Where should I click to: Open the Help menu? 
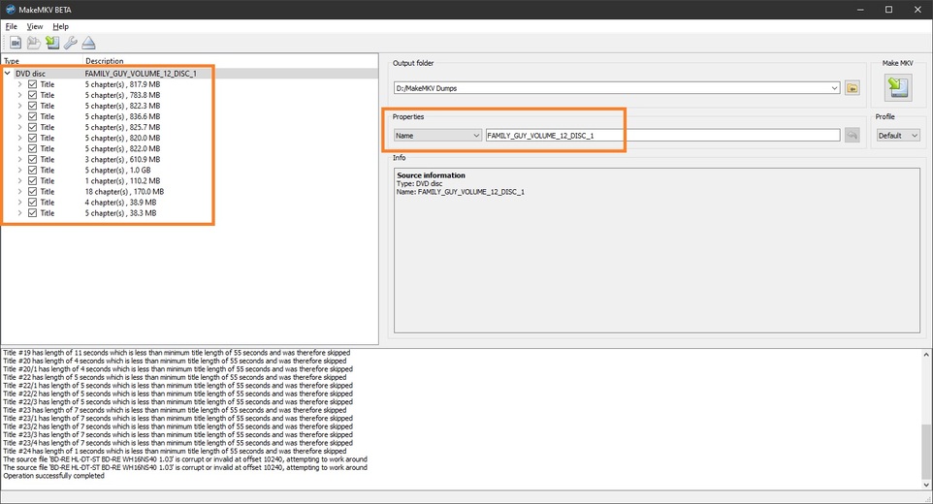pos(60,26)
